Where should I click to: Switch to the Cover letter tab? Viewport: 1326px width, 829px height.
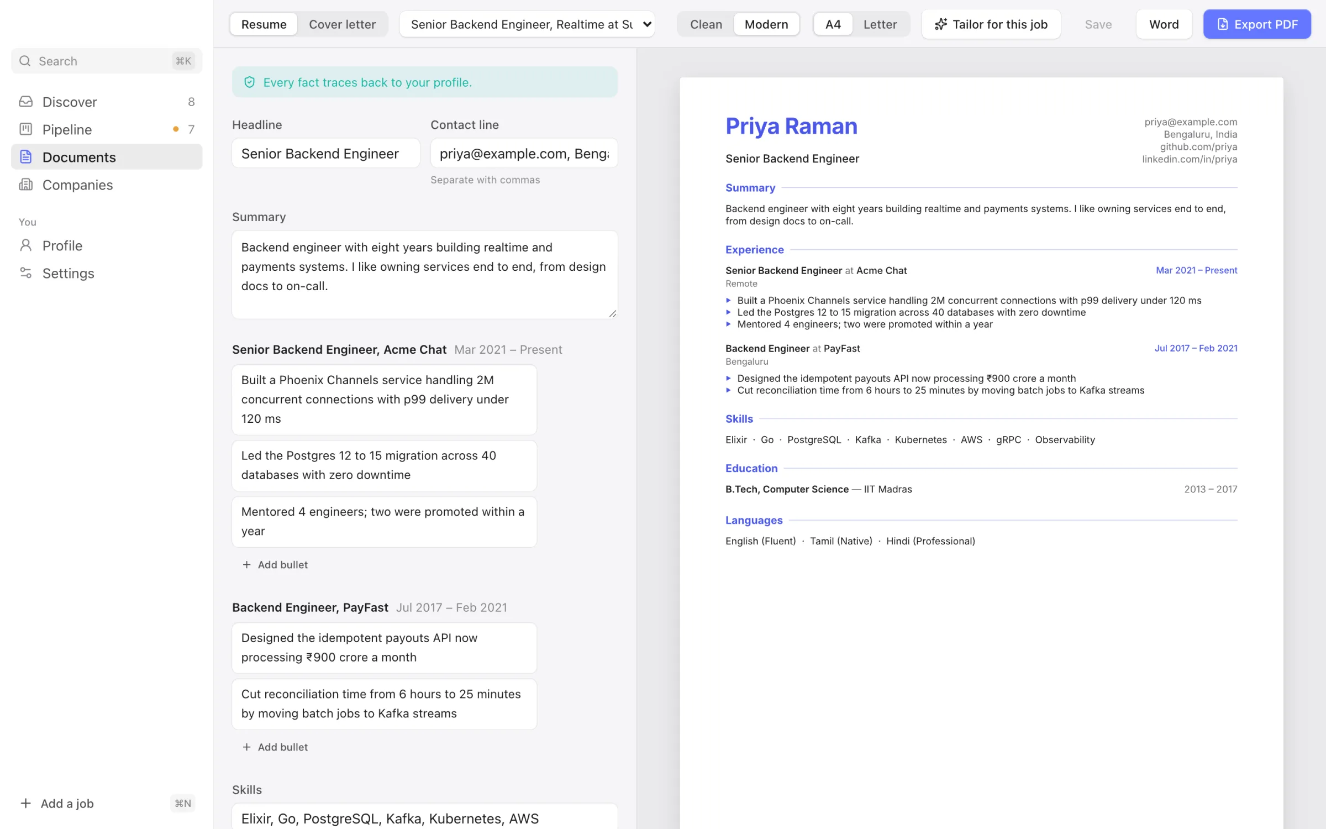[x=342, y=24]
